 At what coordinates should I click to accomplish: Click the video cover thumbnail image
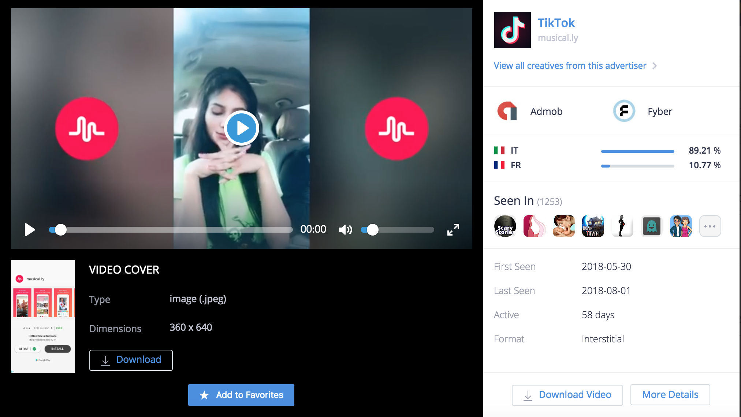pos(43,316)
